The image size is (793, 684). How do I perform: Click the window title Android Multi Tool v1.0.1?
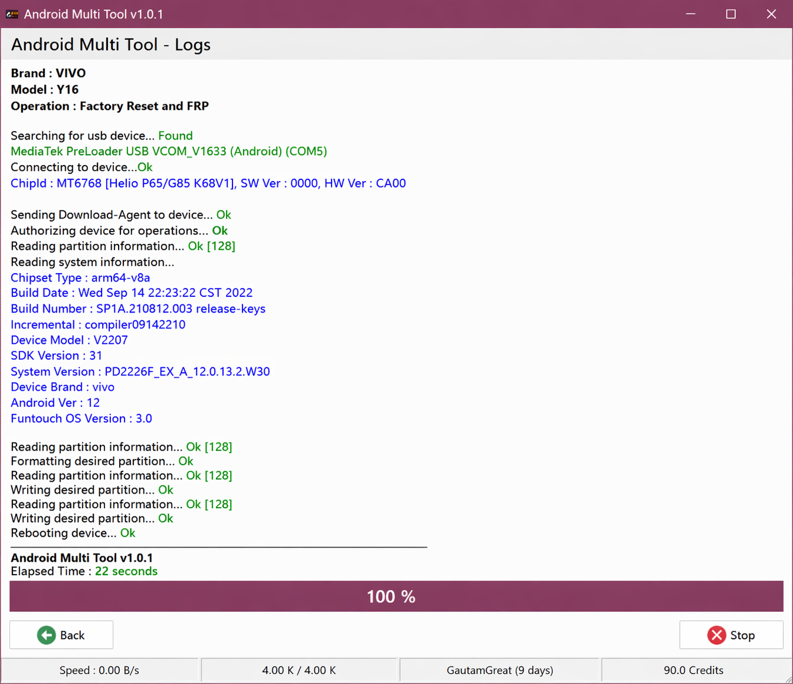[93, 14]
